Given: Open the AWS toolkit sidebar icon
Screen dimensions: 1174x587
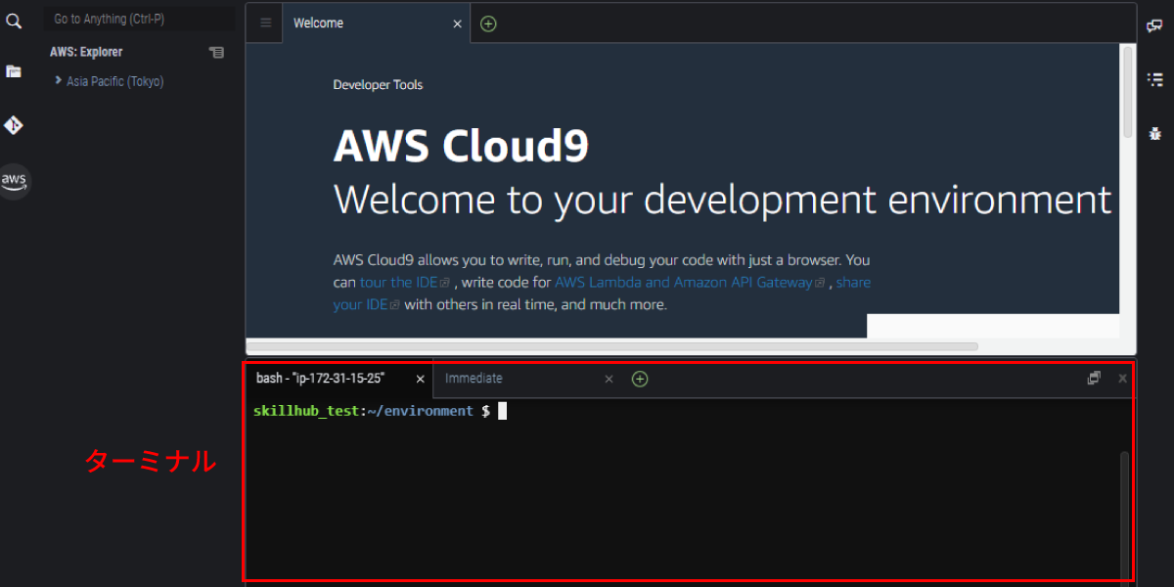Looking at the screenshot, I should pos(14,181).
